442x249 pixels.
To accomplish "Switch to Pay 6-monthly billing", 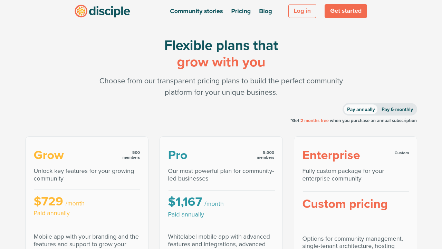I will 397,109.
